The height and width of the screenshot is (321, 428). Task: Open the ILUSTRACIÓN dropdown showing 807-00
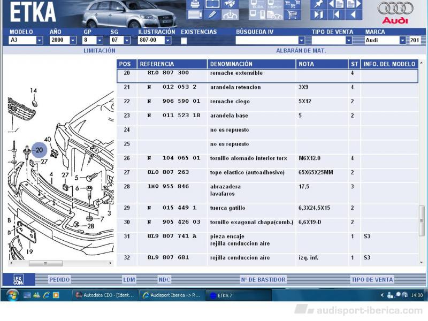tap(168, 40)
